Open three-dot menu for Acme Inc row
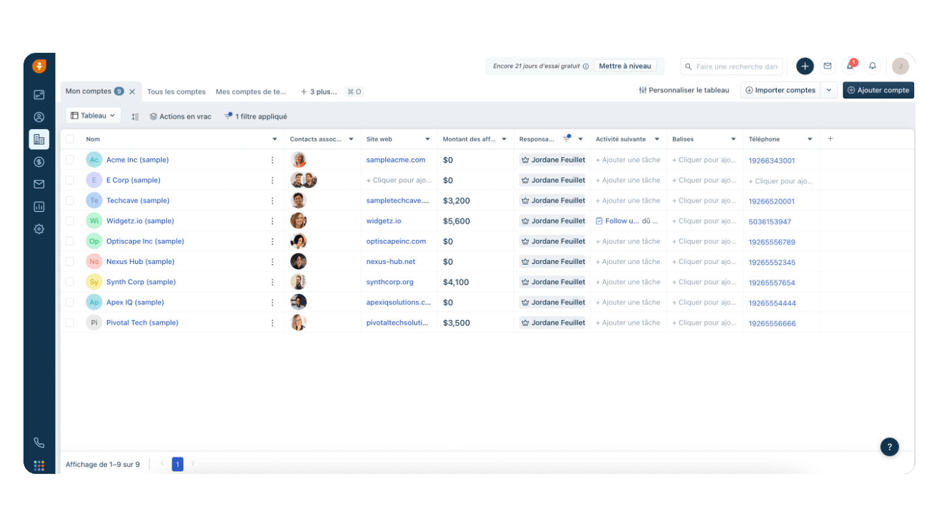This screenshot has height=528, width=939. pyautogui.click(x=273, y=160)
